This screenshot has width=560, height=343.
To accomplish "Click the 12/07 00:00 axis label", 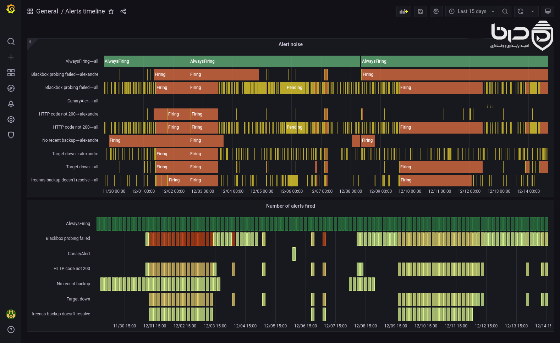I will 321,191.
